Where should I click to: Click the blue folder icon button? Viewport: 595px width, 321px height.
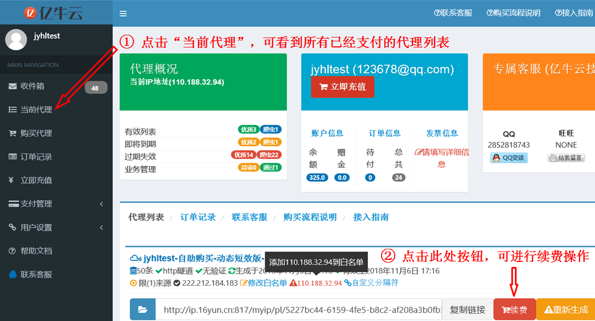coord(143,309)
